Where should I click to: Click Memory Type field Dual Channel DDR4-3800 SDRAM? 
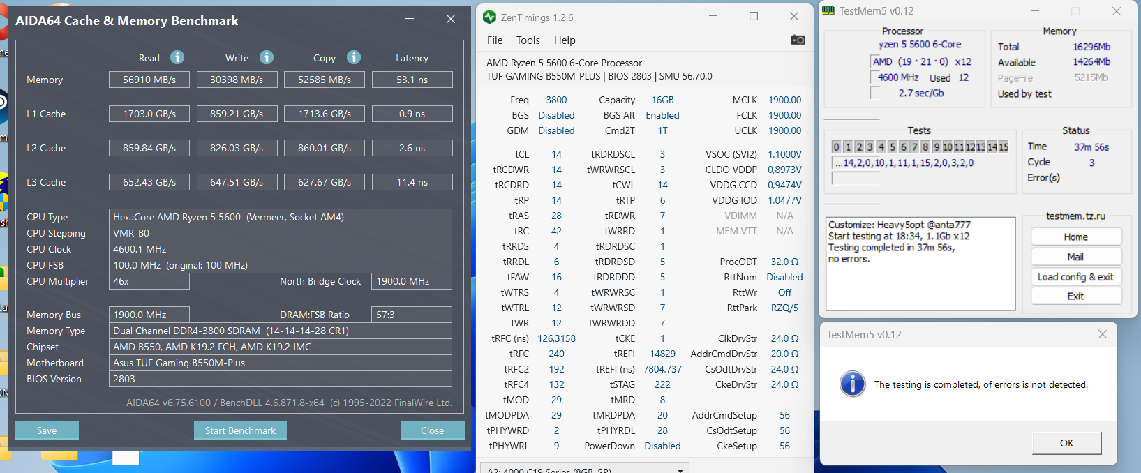pos(281,331)
